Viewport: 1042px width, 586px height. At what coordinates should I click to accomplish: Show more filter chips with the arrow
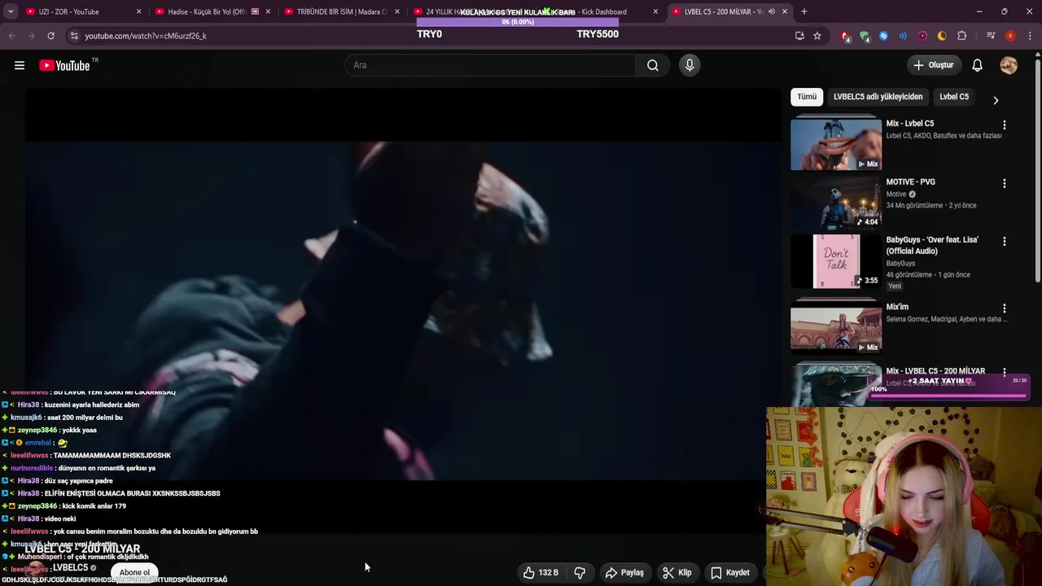(996, 100)
